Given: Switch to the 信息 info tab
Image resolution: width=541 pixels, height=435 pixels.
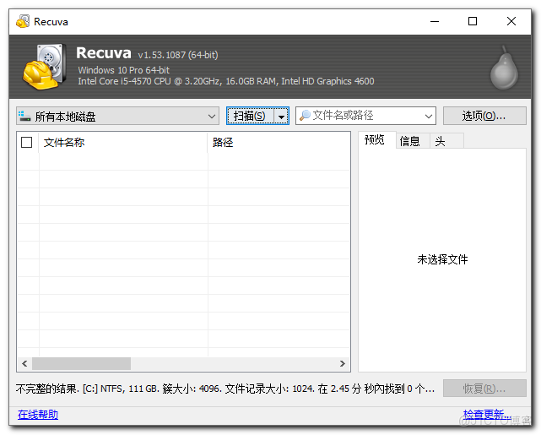Looking at the screenshot, I should pyautogui.click(x=413, y=141).
